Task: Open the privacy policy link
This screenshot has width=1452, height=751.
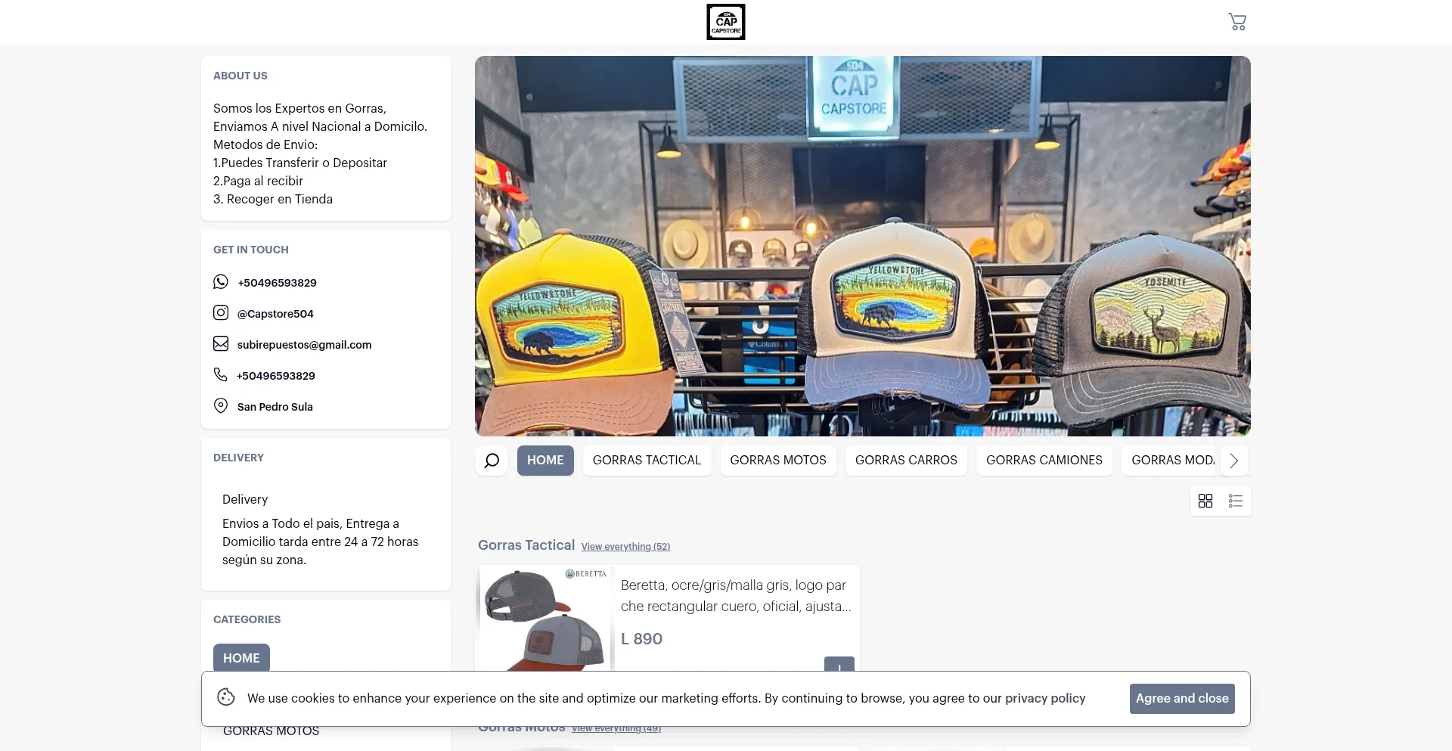Action: coord(1045,698)
